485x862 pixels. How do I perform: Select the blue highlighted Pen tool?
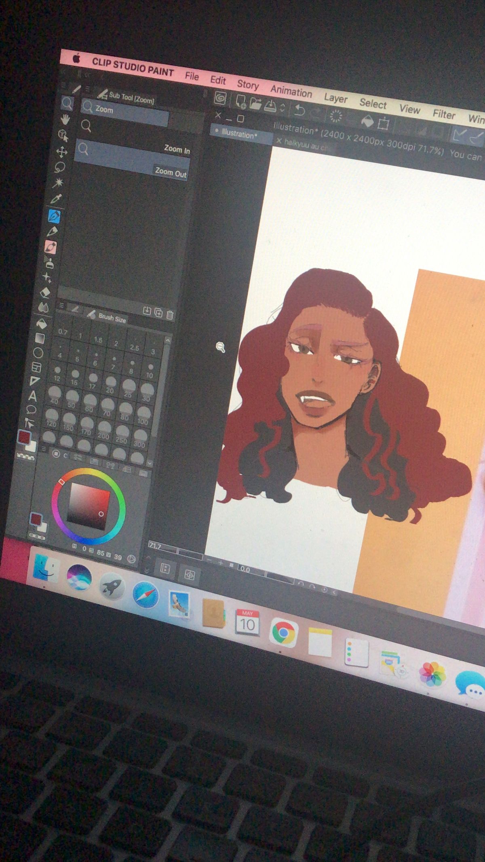[x=54, y=216]
